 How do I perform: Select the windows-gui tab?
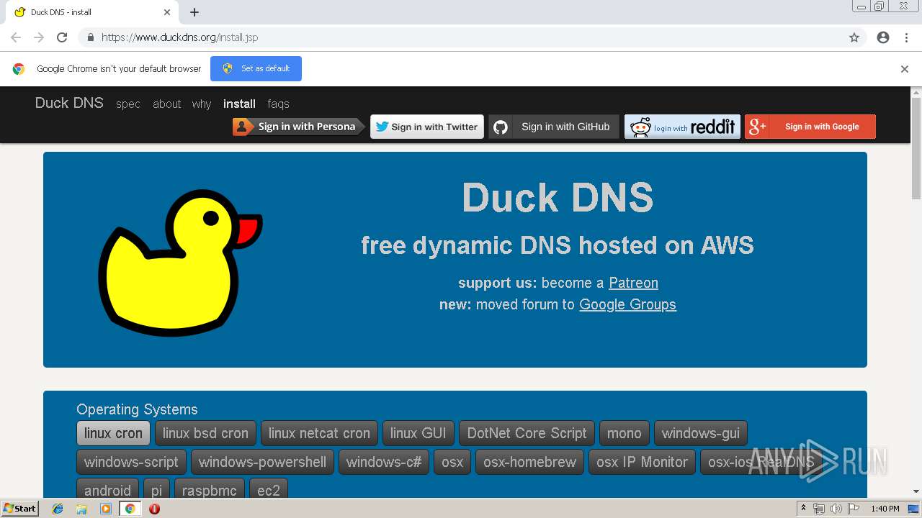(701, 433)
